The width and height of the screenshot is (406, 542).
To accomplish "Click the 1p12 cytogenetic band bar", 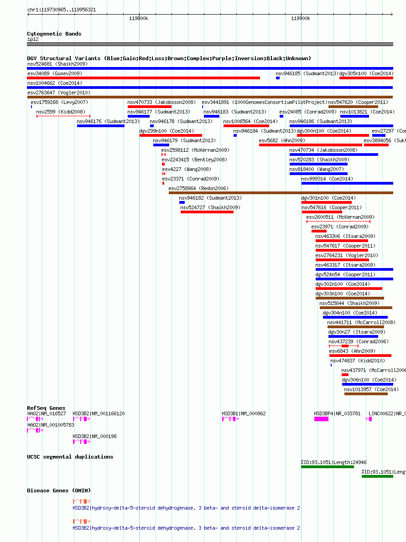I will pyautogui.click(x=210, y=44).
